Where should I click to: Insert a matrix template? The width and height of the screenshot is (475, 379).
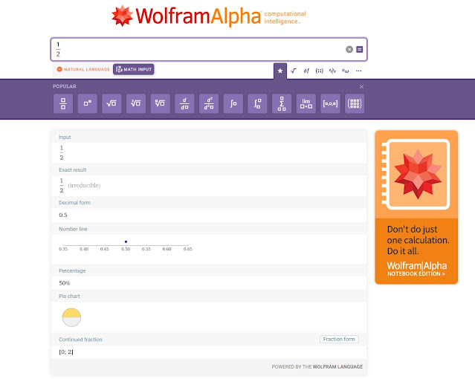point(355,103)
